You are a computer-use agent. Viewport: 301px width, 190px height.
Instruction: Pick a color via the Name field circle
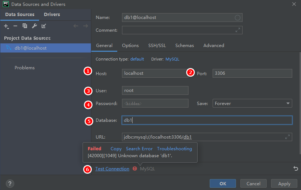237,18
